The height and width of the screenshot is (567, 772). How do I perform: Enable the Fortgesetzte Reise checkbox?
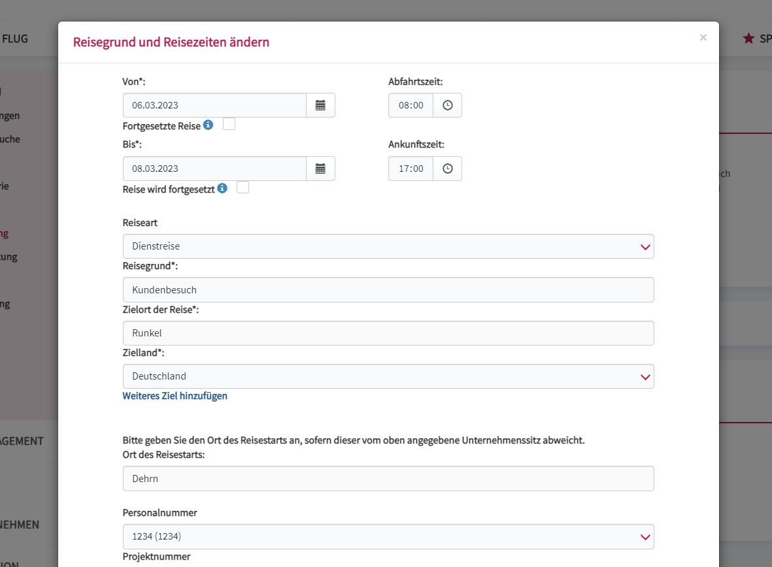click(229, 124)
